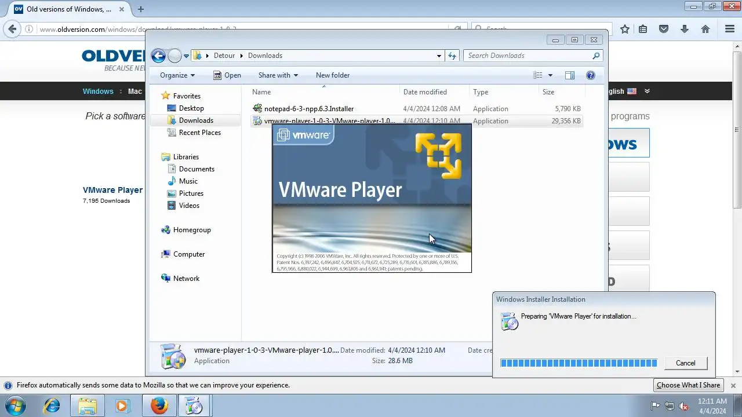Switch to installer taskbar icon
This screenshot has width=742, height=417.
point(194,406)
